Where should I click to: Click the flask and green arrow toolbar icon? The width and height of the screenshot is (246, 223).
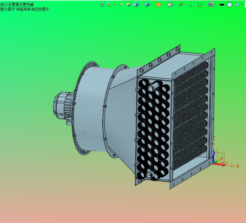[109, 5]
